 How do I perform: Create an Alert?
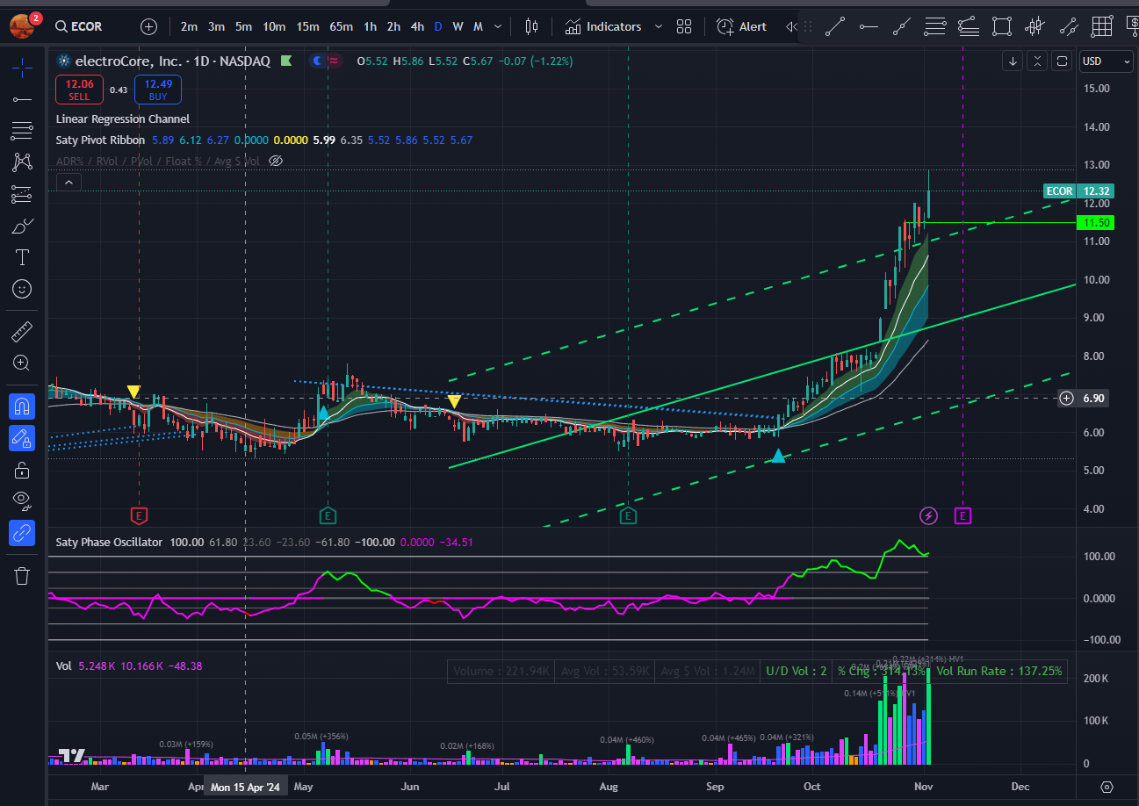pos(742,26)
